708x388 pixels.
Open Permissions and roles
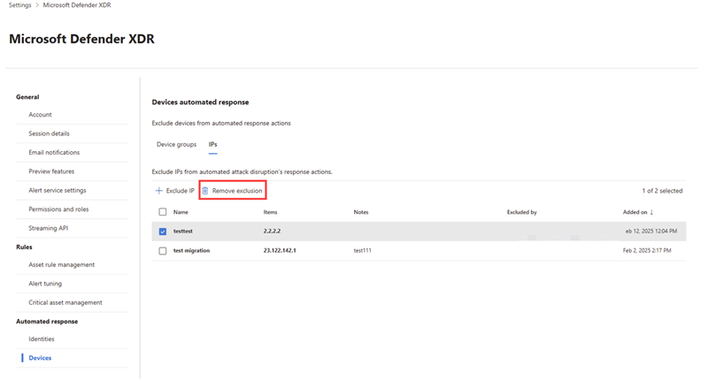click(58, 209)
